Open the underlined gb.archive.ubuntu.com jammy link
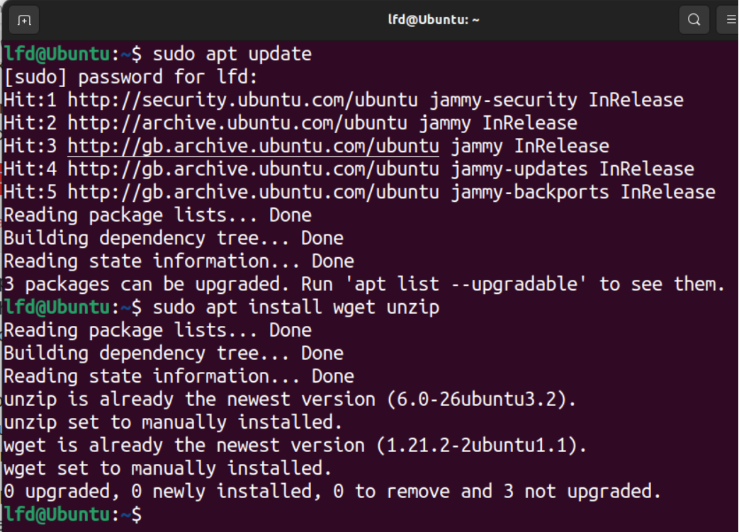This screenshot has height=532, width=739. coord(254,146)
